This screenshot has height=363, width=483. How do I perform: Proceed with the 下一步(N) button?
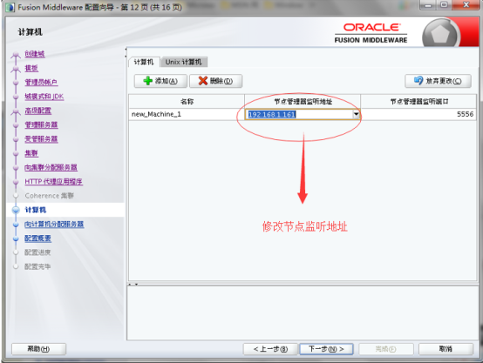[x=326, y=349]
